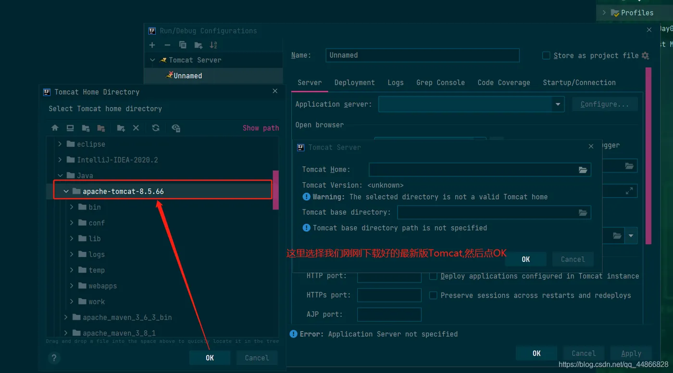
Task: Jump to project directory icon
Action: 86,128
